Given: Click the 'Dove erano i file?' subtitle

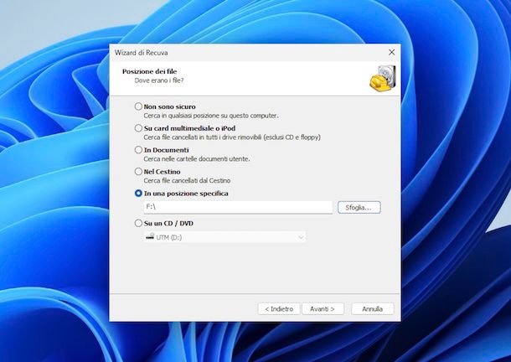Looking at the screenshot, I should tap(159, 80).
